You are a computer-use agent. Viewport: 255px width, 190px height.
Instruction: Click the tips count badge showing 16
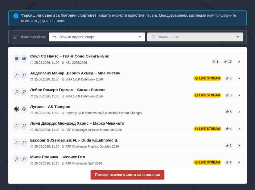point(228,62)
